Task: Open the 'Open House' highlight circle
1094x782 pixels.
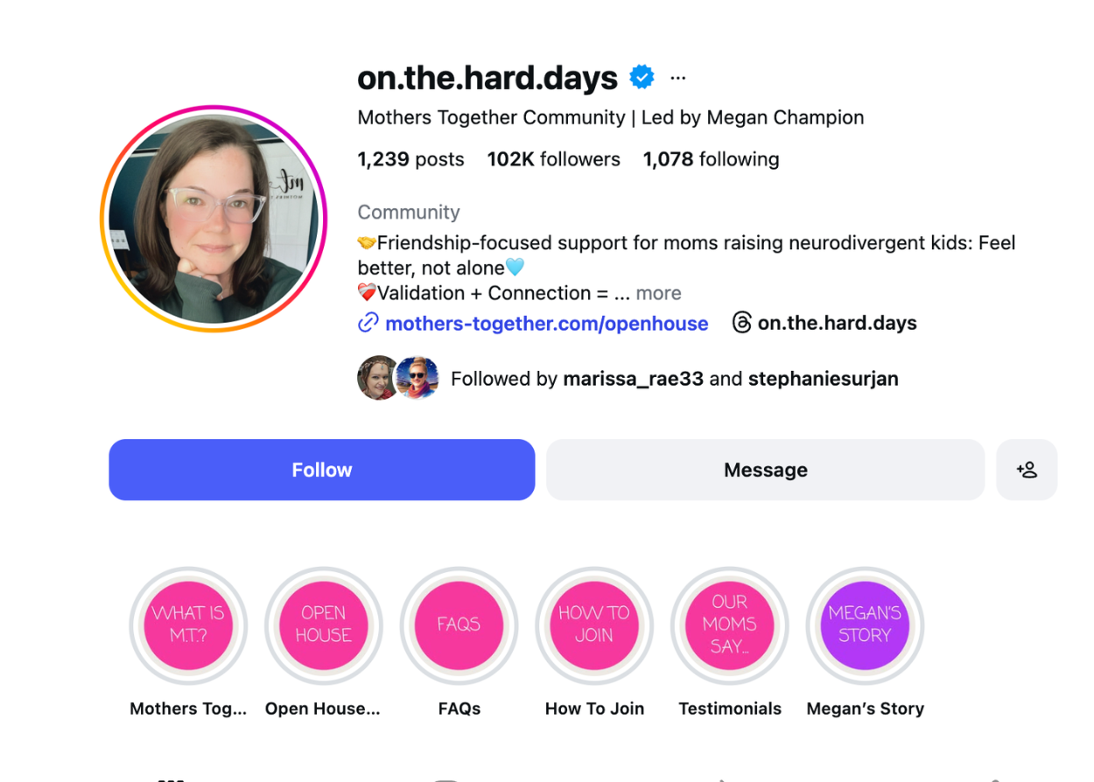Action: (324, 625)
